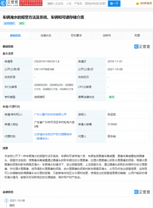Click the 有效 legal status badge
The width and height of the screenshot is (153, 208).
[x=112, y=97]
